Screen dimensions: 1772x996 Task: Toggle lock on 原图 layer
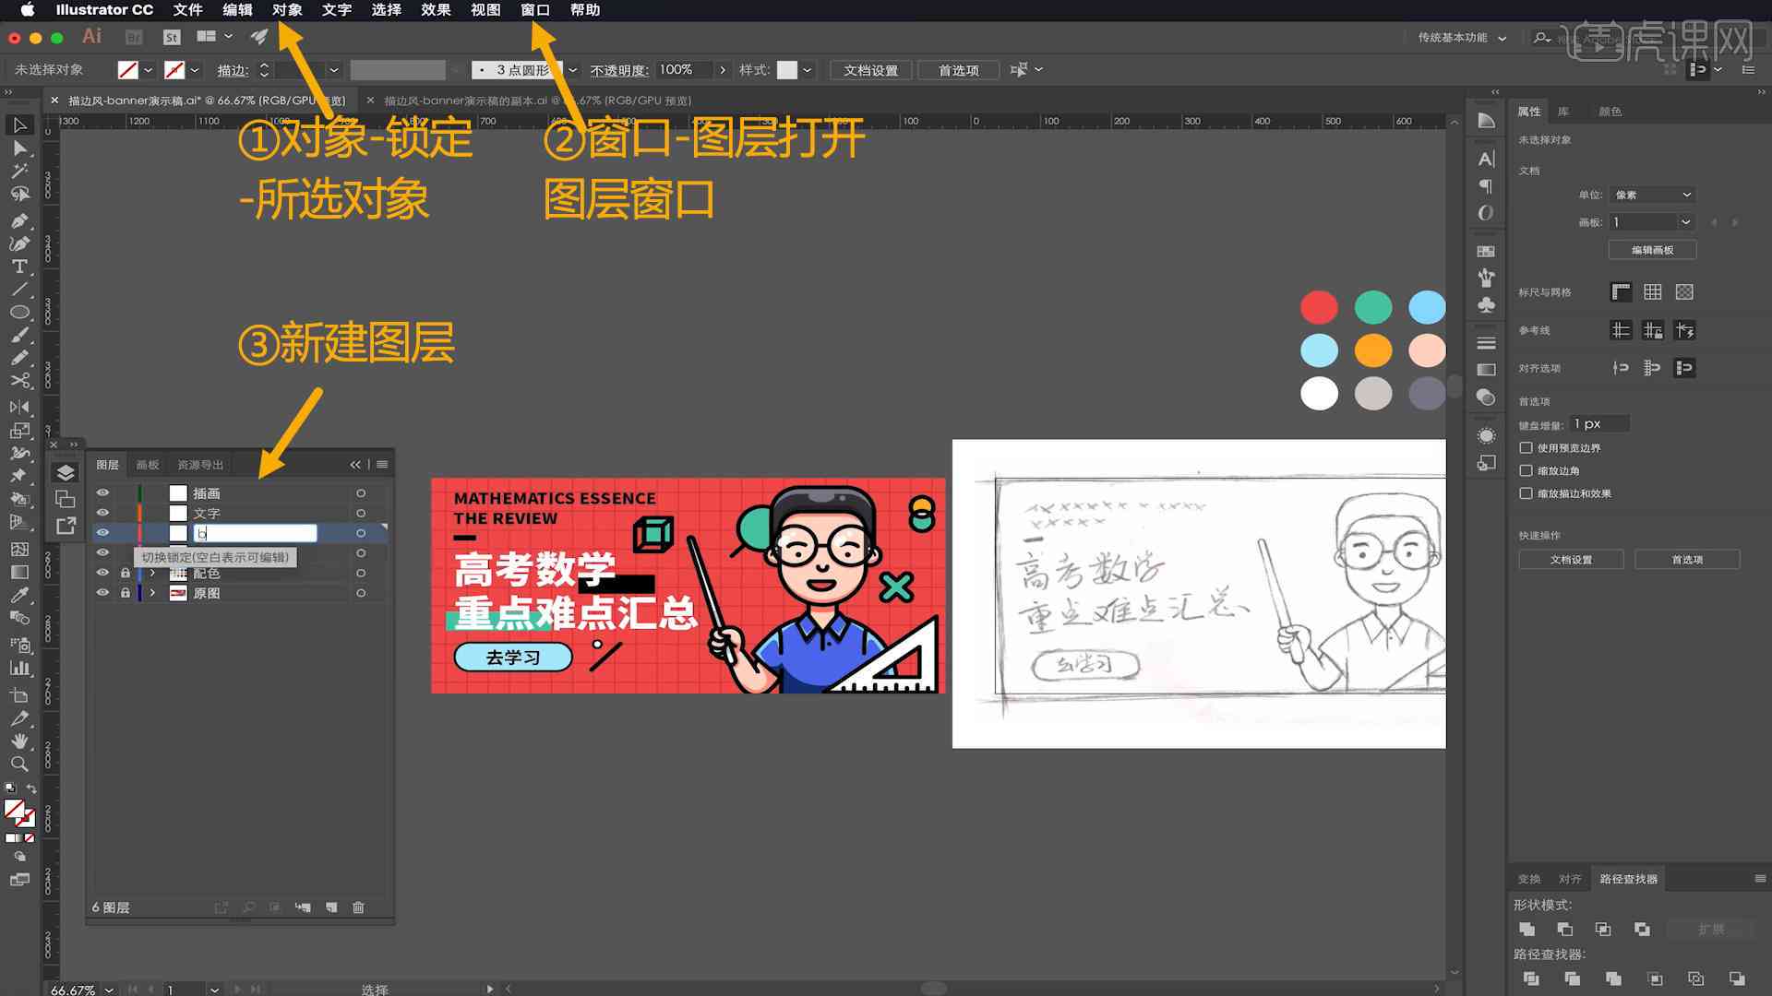[125, 592]
